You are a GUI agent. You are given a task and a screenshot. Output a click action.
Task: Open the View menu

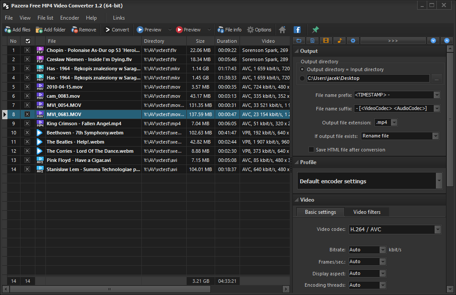tap(25, 18)
